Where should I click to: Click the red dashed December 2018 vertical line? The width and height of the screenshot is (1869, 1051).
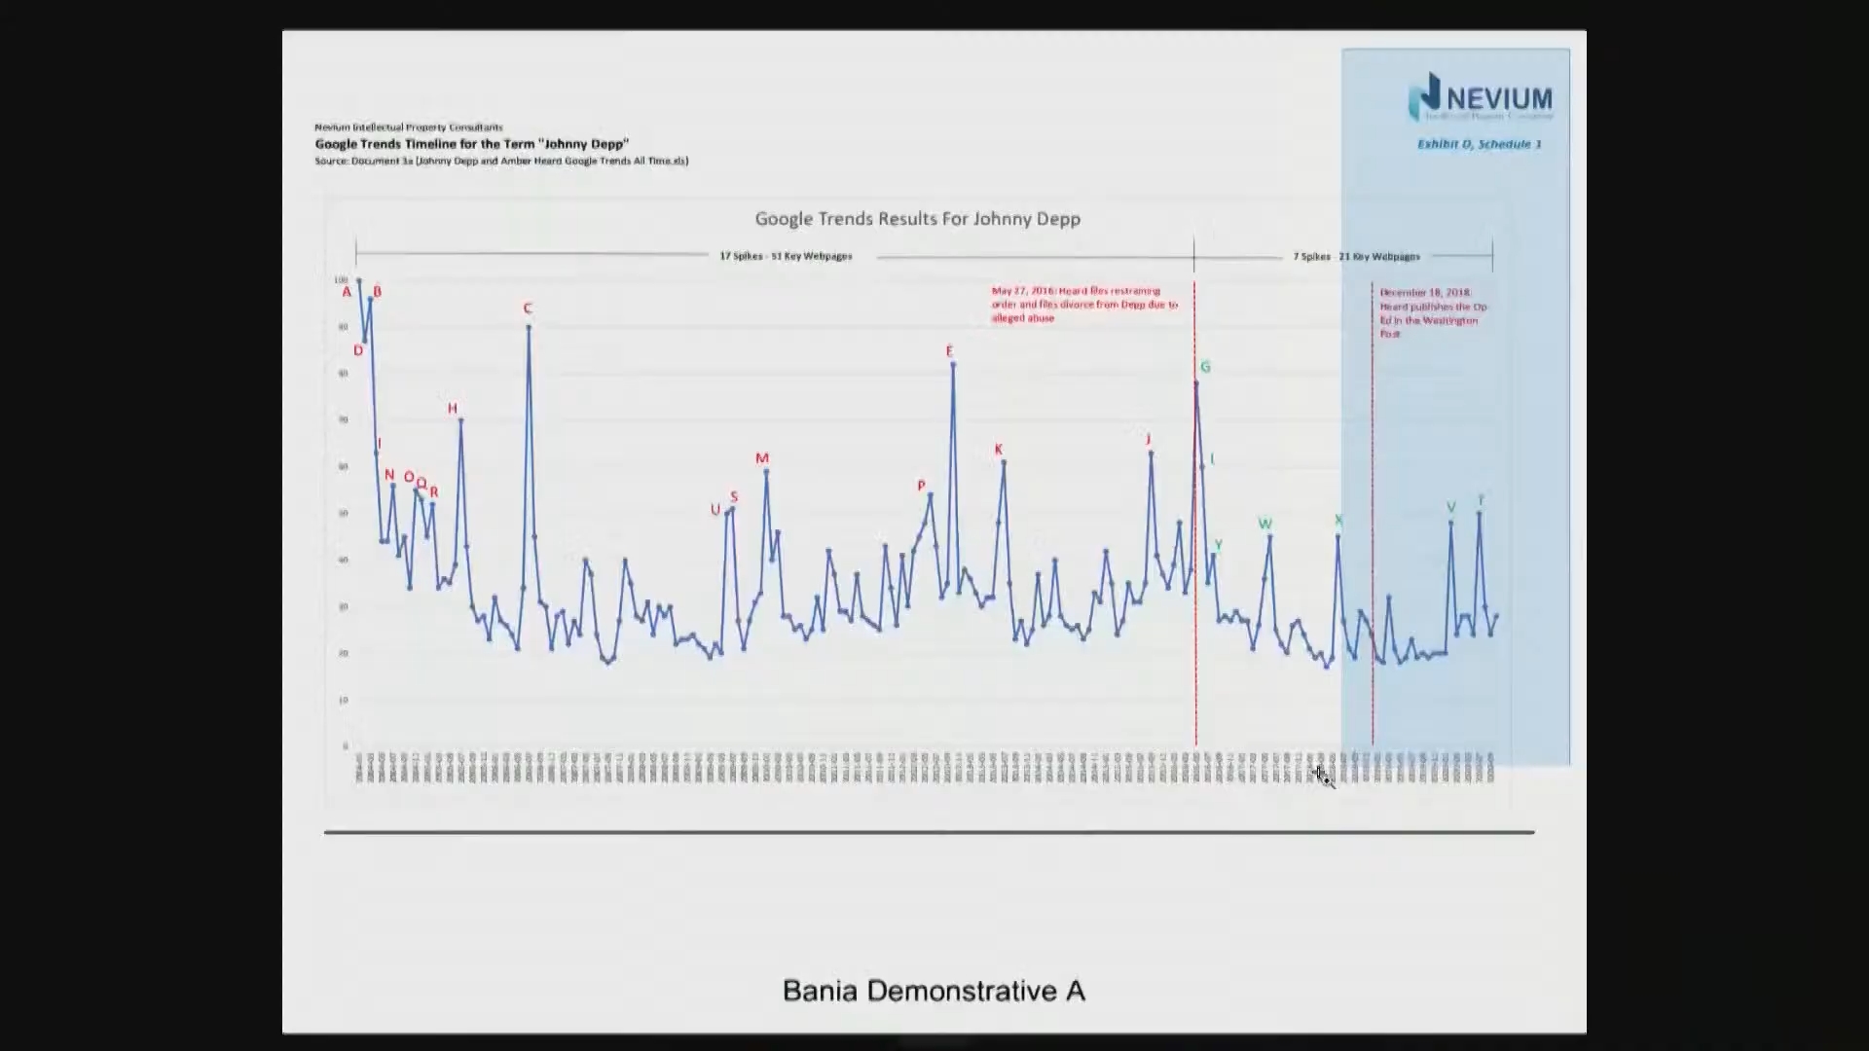pyautogui.click(x=1373, y=514)
